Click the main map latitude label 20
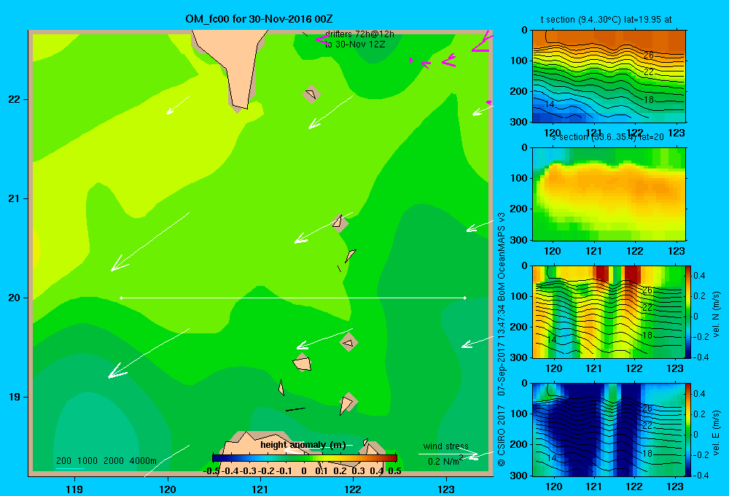This screenshot has height=496, width=729. tap(15, 298)
